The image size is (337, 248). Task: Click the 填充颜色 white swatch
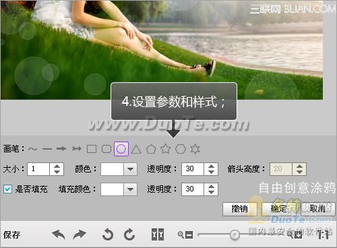(113, 189)
